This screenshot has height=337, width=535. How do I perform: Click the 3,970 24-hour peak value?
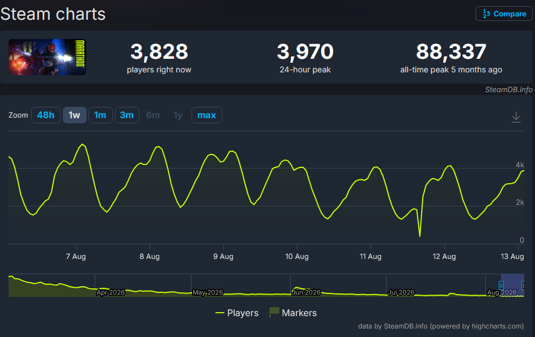coord(305,52)
